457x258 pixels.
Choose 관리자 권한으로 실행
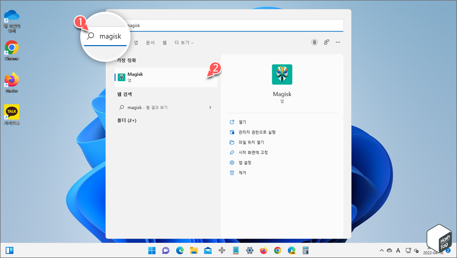coord(252,132)
